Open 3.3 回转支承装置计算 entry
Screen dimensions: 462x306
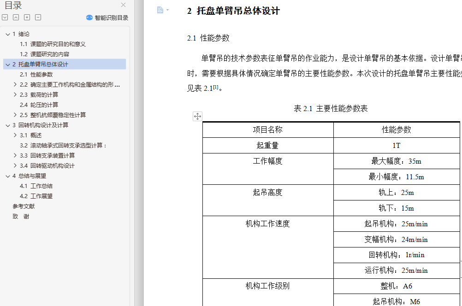[x=47, y=155]
